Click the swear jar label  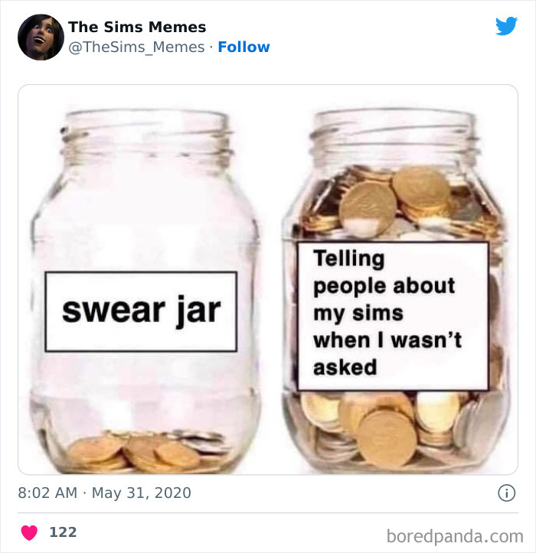coord(141,311)
